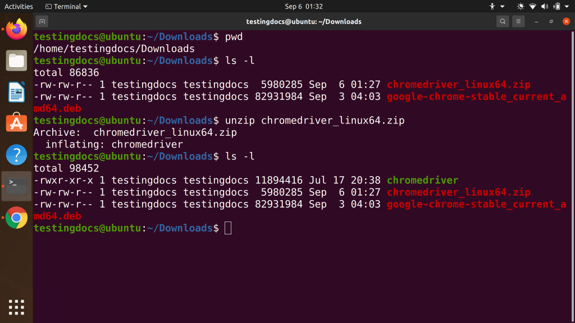Open the document viewer icon in the dock
Viewport: 575px width, 323px height.
pyautogui.click(x=16, y=91)
